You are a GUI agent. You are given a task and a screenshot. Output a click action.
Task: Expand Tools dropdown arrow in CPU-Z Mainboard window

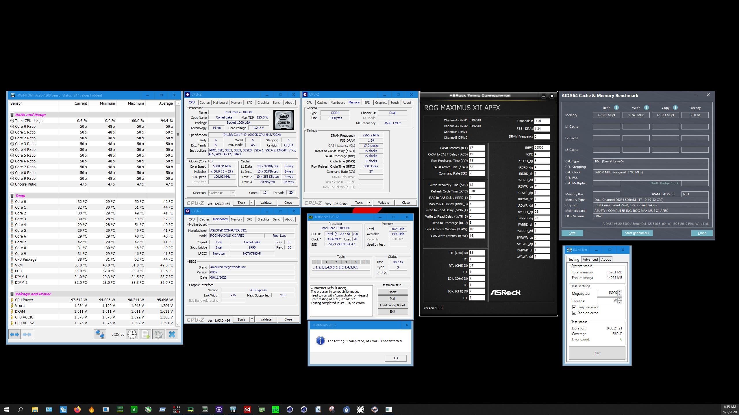[x=252, y=319]
